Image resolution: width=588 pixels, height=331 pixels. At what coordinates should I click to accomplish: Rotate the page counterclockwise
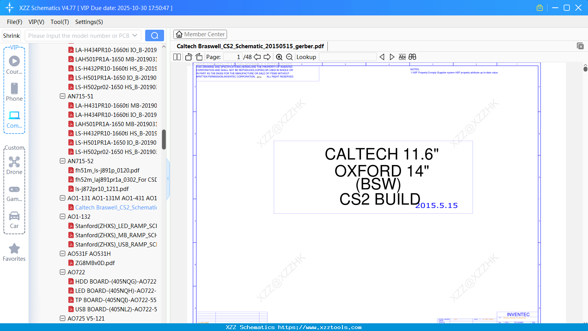click(189, 57)
